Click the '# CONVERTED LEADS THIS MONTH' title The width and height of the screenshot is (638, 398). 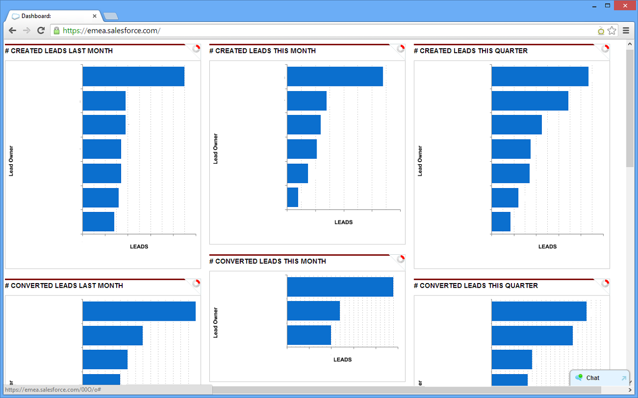tap(268, 261)
